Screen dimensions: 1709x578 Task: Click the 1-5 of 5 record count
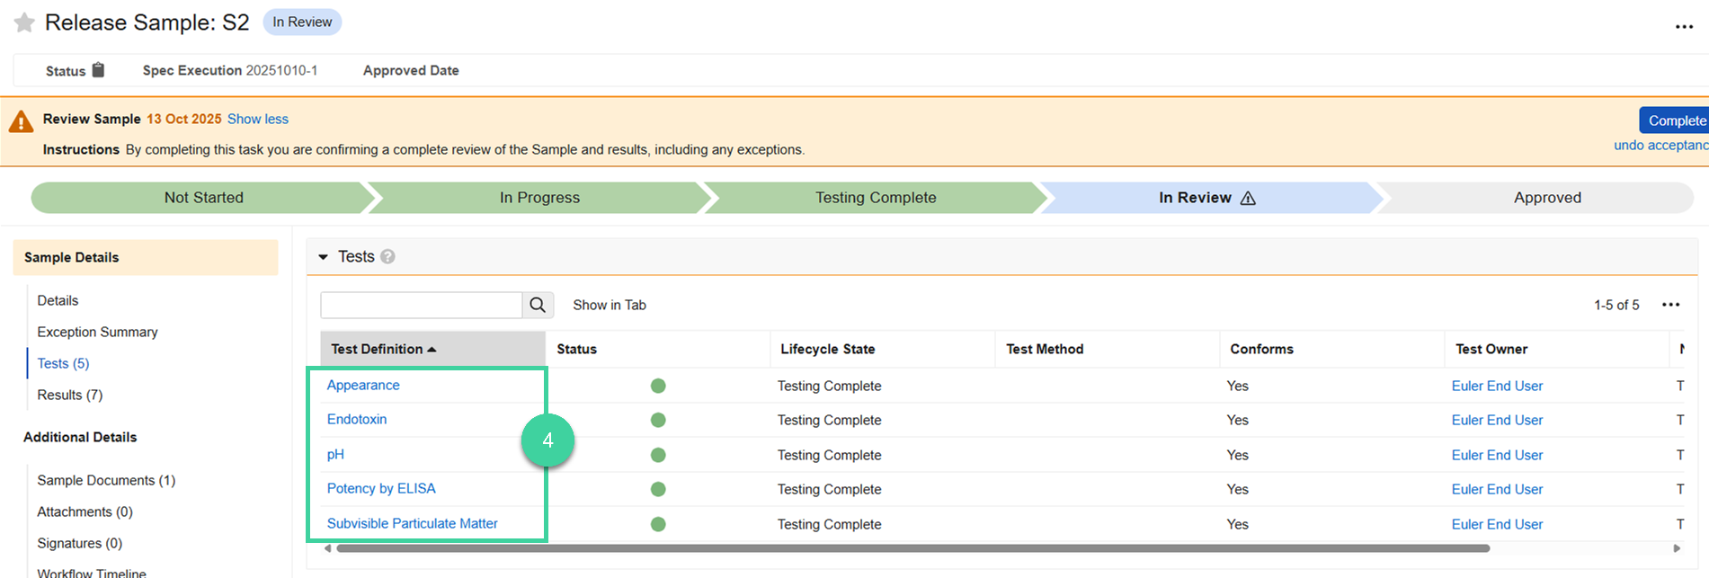(1616, 305)
